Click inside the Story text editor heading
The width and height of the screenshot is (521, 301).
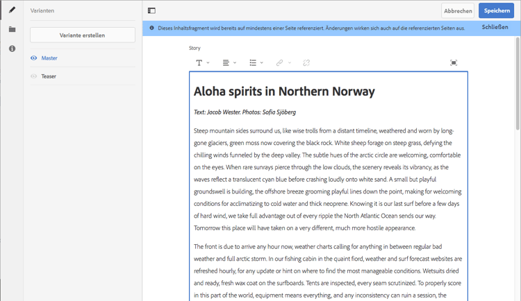click(x=284, y=92)
